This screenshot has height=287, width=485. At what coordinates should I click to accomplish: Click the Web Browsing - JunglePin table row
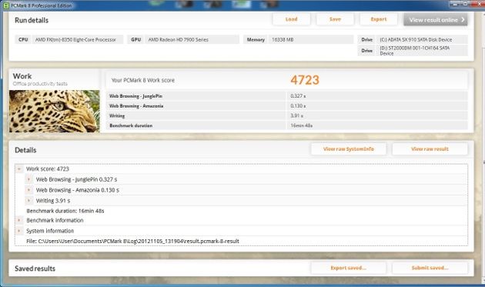point(287,96)
